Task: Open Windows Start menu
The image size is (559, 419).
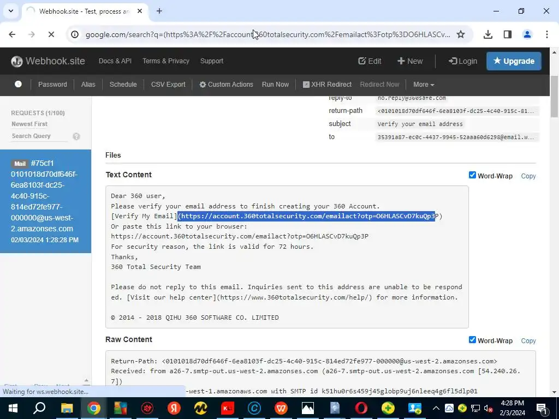Action: pyautogui.click(x=13, y=408)
